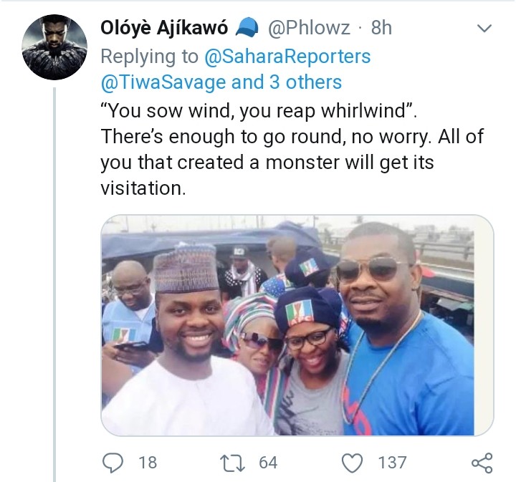
Task: Visit the @TiwaSavage mention link
Action: [163, 82]
